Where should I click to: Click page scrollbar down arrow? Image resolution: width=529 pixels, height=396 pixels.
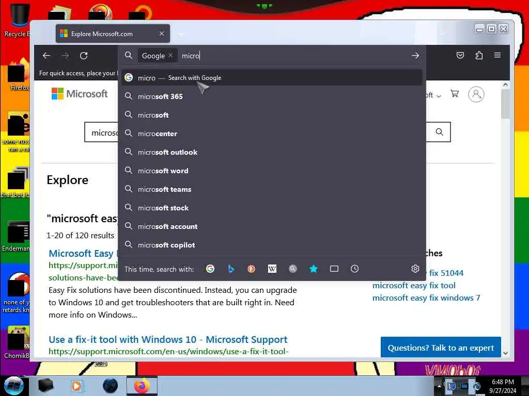[x=505, y=353]
